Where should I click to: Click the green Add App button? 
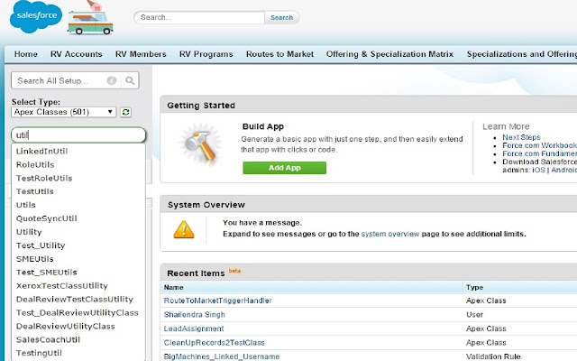pyautogui.click(x=285, y=168)
